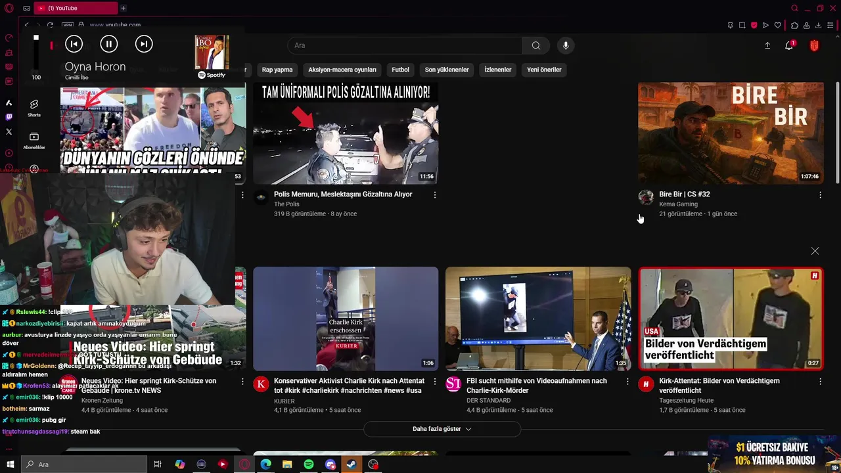The height and width of the screenshot is (473, 841).
Task: Open the Opera profile account icon
Action: point(806,25)
